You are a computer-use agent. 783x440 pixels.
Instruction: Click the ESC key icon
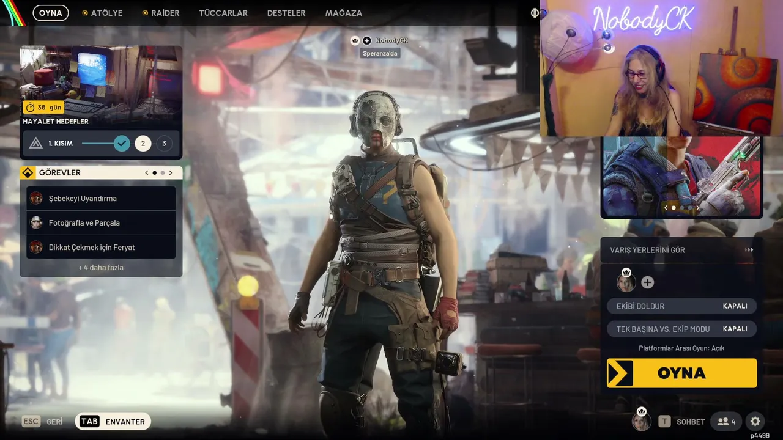[31, 421]
